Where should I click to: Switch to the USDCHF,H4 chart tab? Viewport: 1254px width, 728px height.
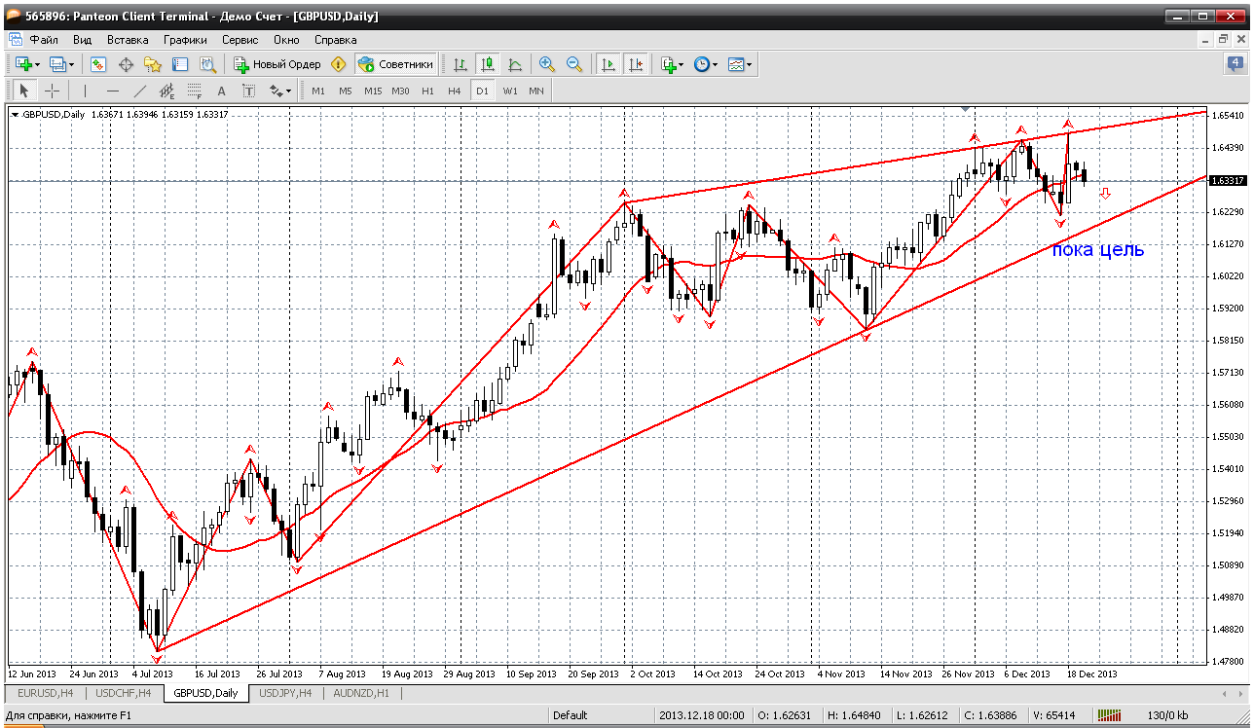[x=123, y=693]
